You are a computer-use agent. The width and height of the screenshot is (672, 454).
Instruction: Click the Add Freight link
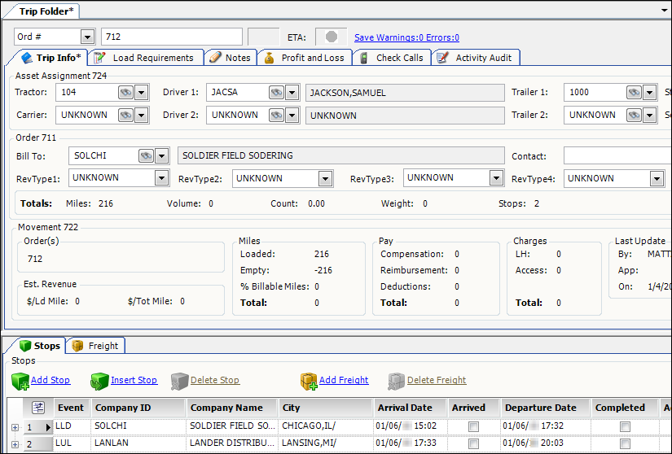click(x=344, y=380)
